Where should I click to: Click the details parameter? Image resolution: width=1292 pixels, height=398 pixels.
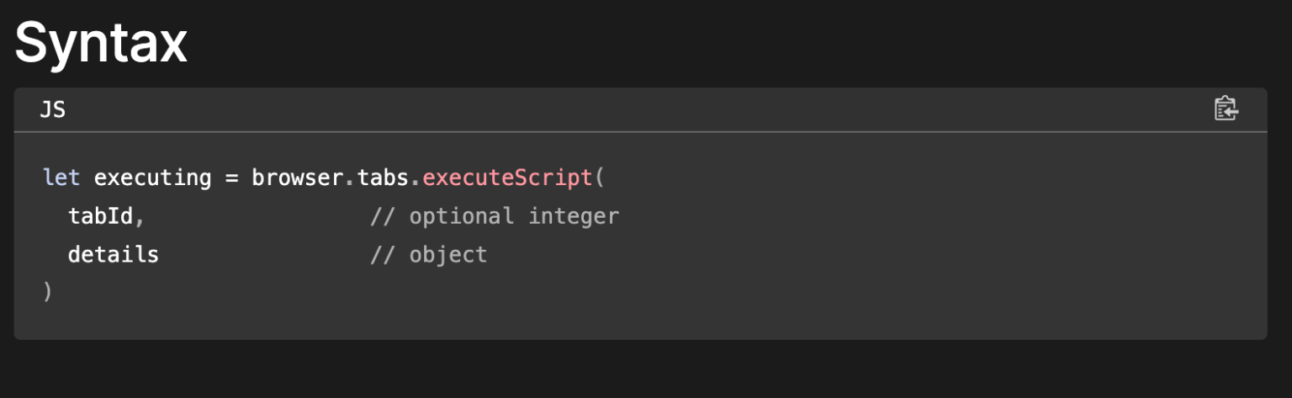click(113, 254)
